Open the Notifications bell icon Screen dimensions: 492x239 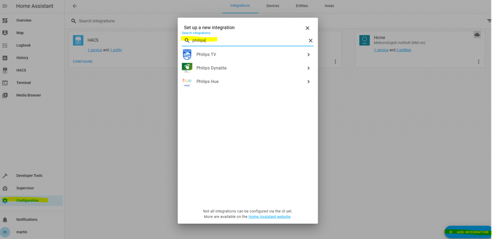tap(5, 220)
